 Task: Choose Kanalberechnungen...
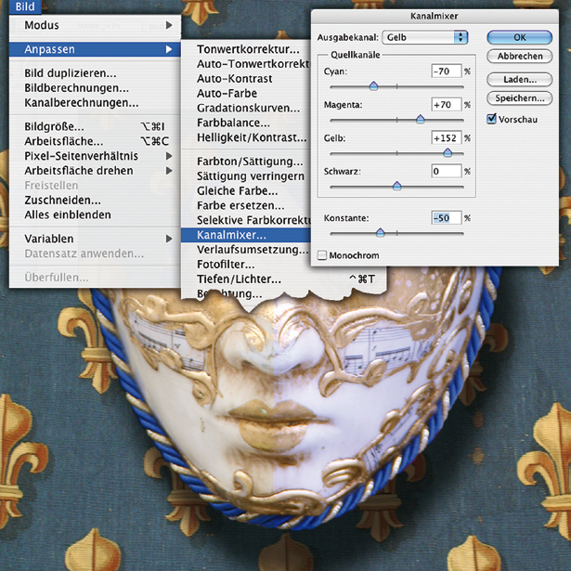click(81, 103)
